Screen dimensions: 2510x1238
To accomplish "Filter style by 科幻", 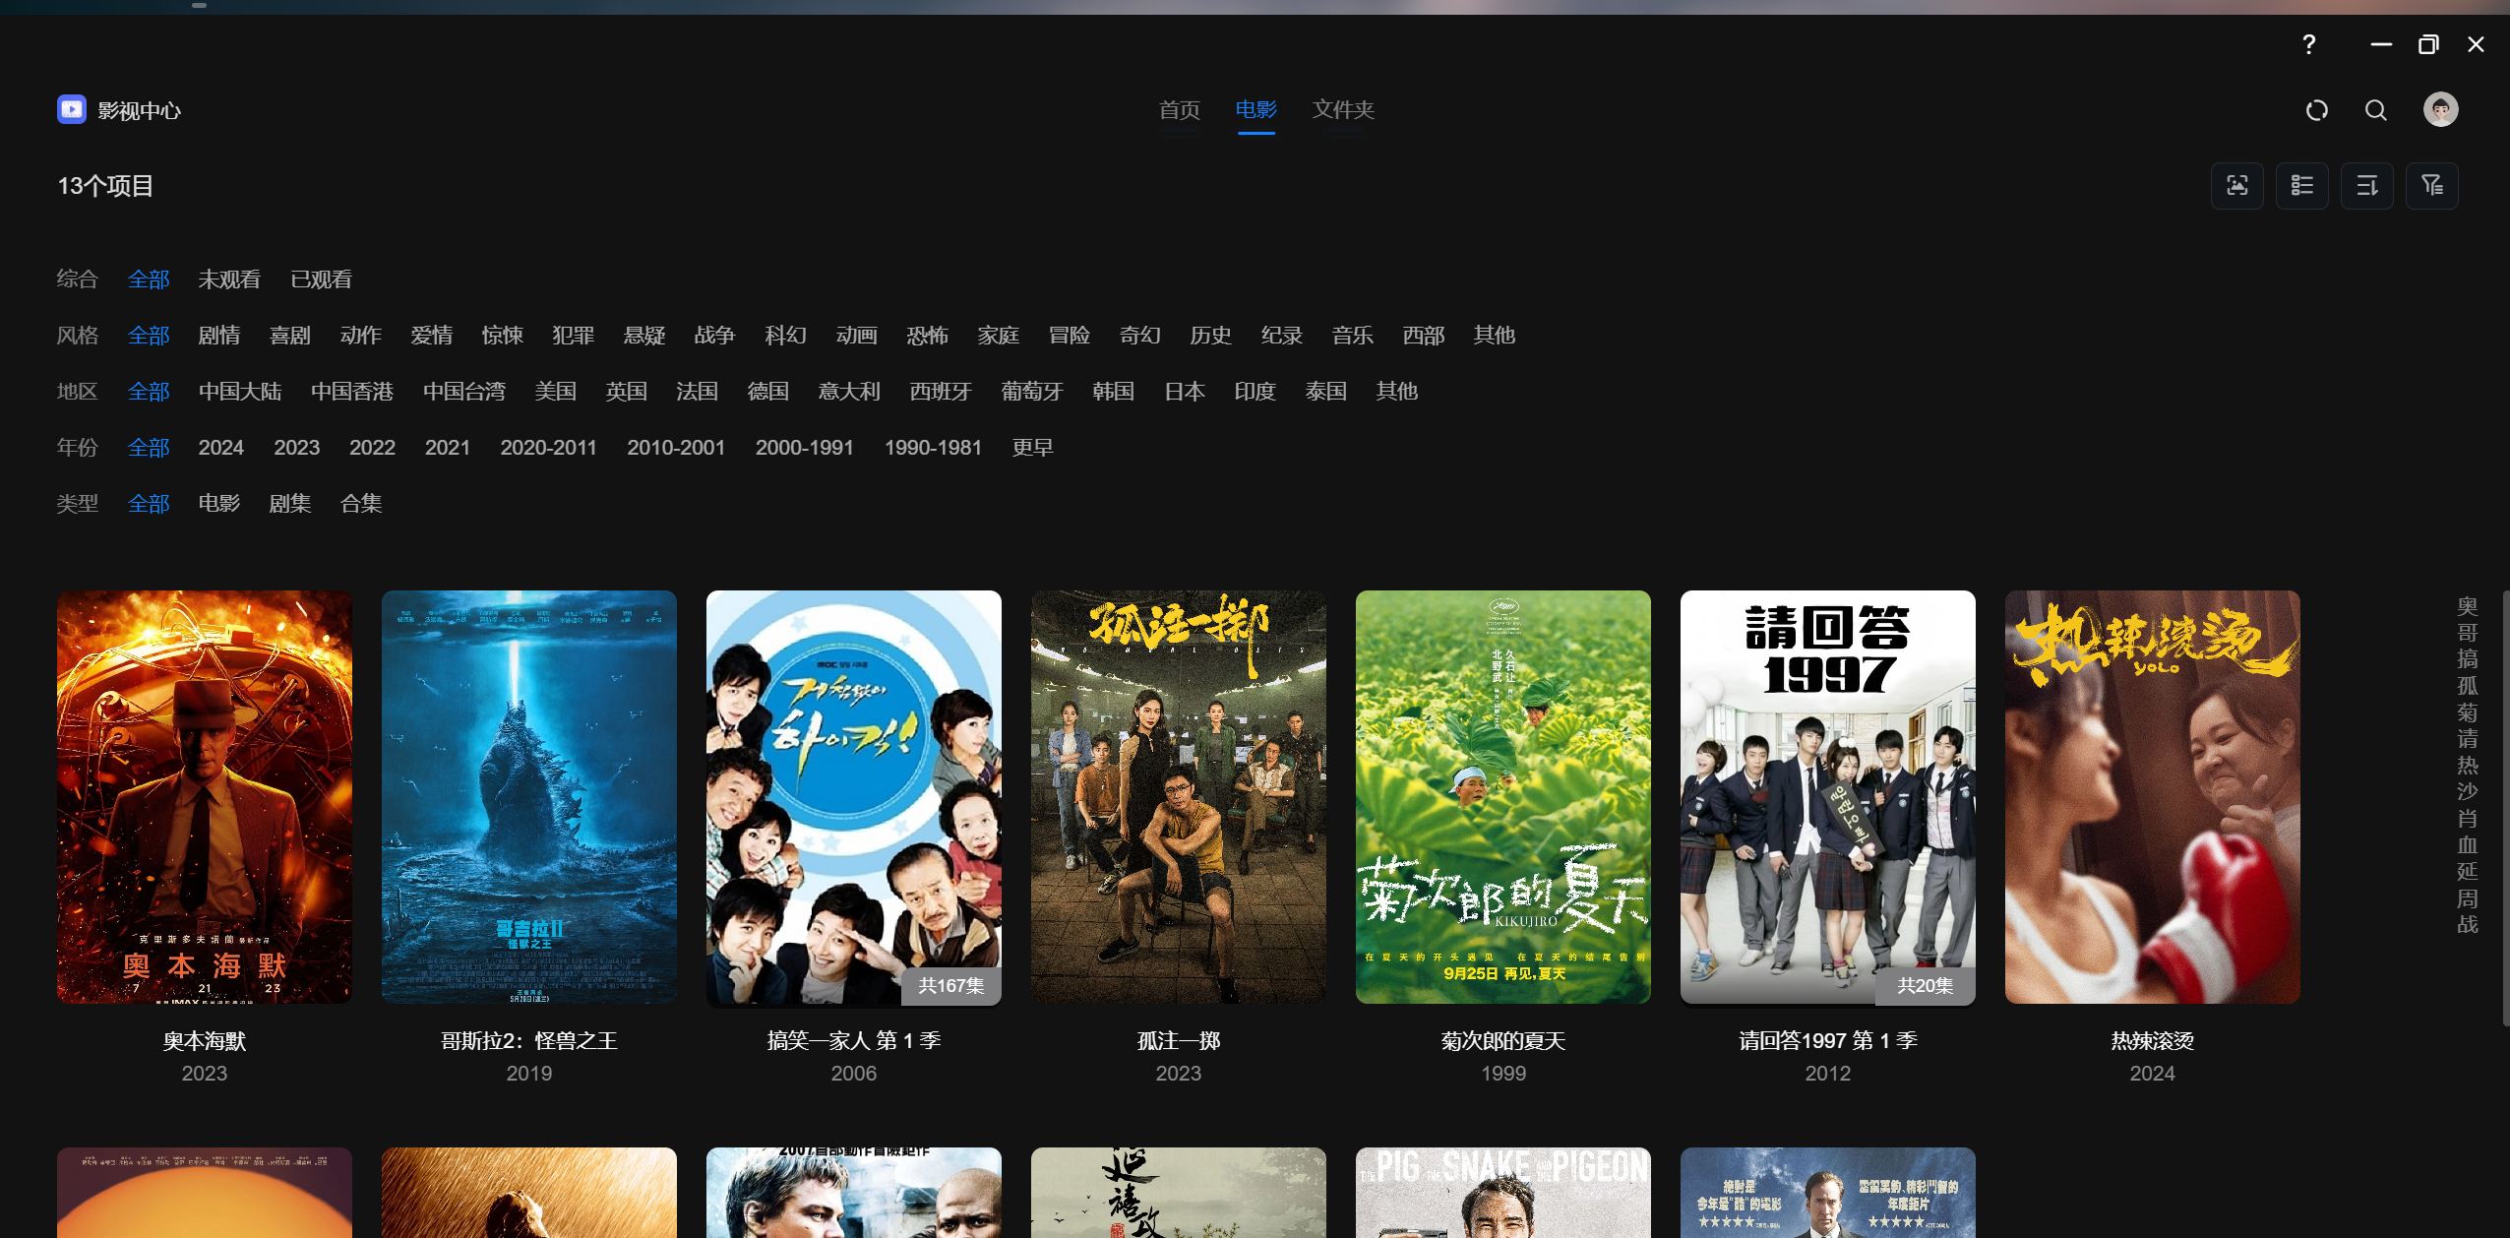I will point(786,336).
